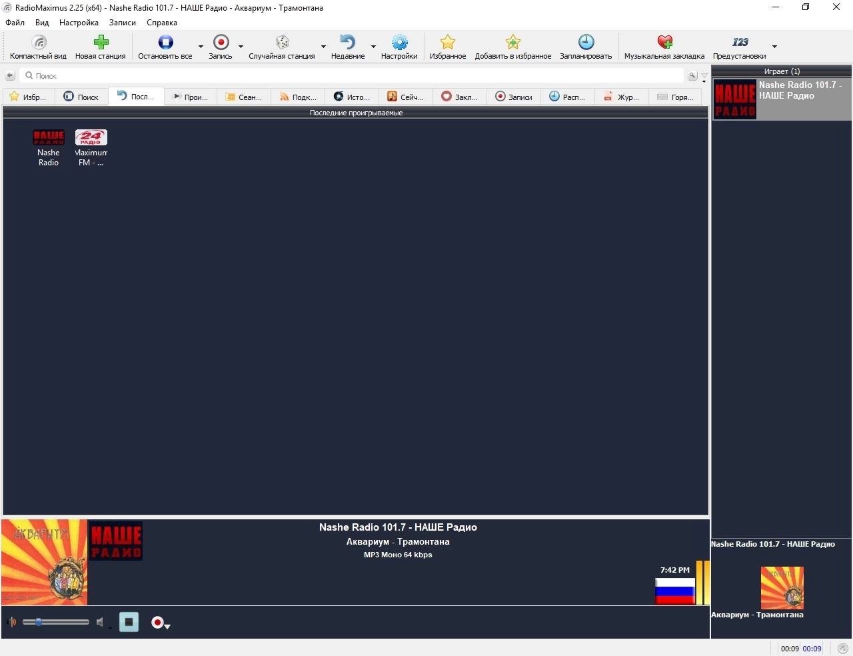Screen dimensions: 853x656
Task: Open the dropdown arrow beside the mute icon
Action: [110, 627]
